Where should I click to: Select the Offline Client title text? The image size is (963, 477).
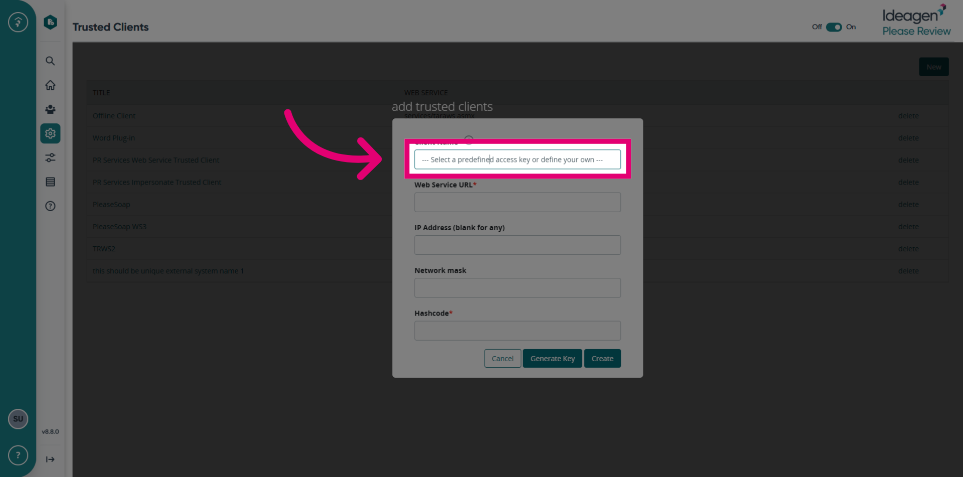(114, 116)
